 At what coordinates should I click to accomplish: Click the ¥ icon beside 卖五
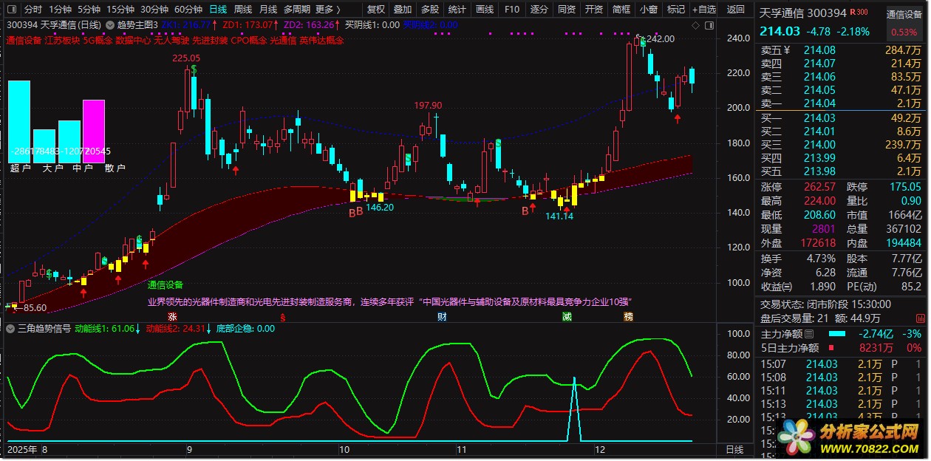[787, 50]
